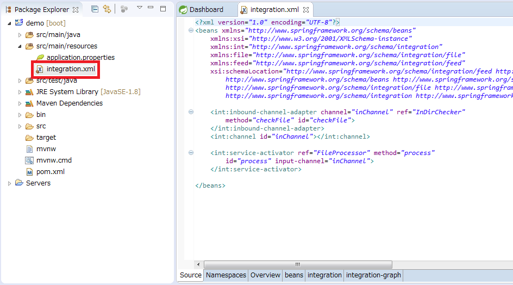Open Package Explorer view menu arrow
This screenshot has width=513, height=285.
pyautogui.click(x=140, y=7)
